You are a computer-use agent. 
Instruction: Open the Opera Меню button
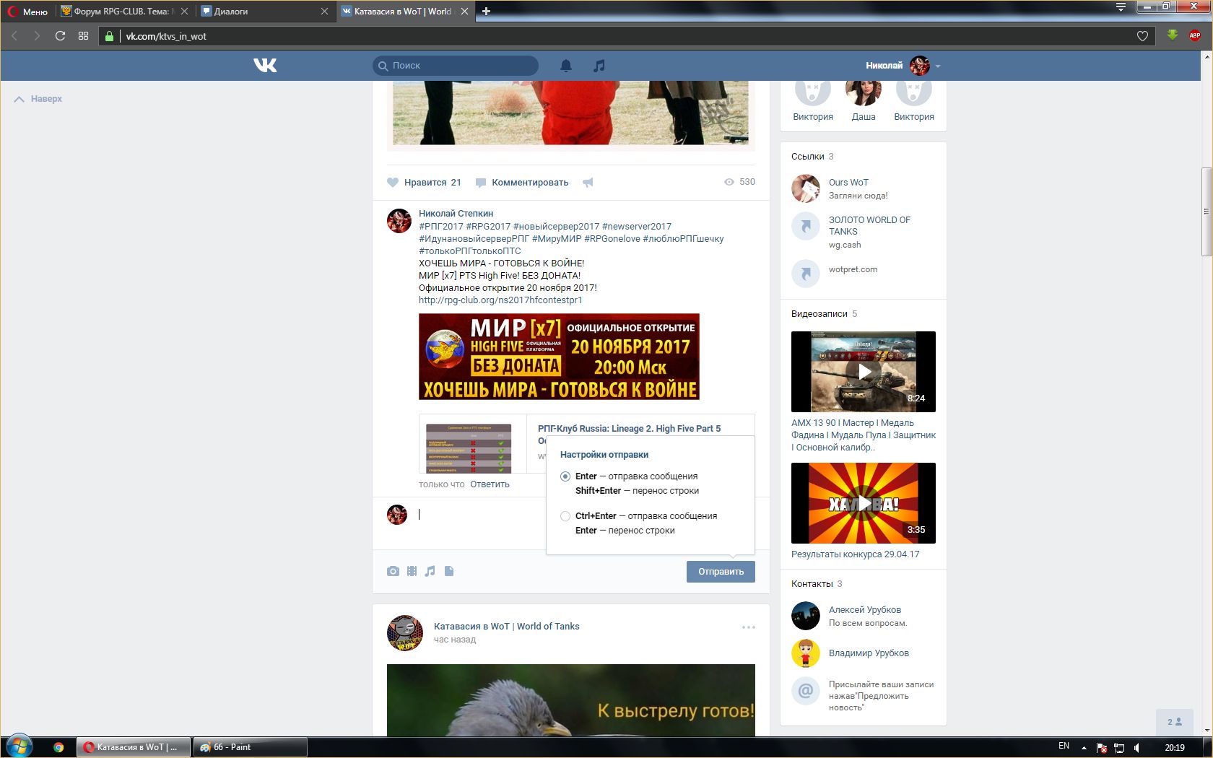28,12
